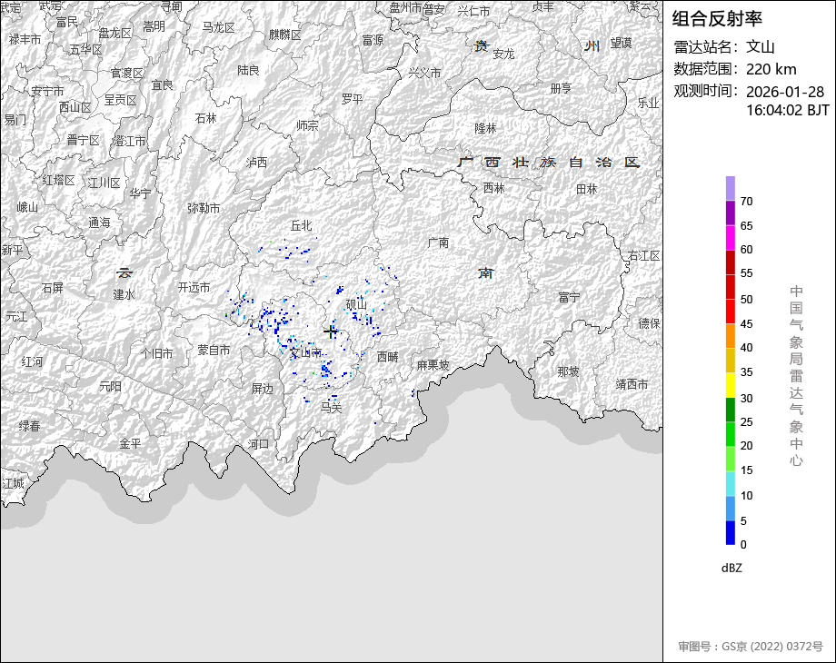Select the 蒙自市 city label
Viewport: 836px width, 663px height.
(x=214, y=350)
